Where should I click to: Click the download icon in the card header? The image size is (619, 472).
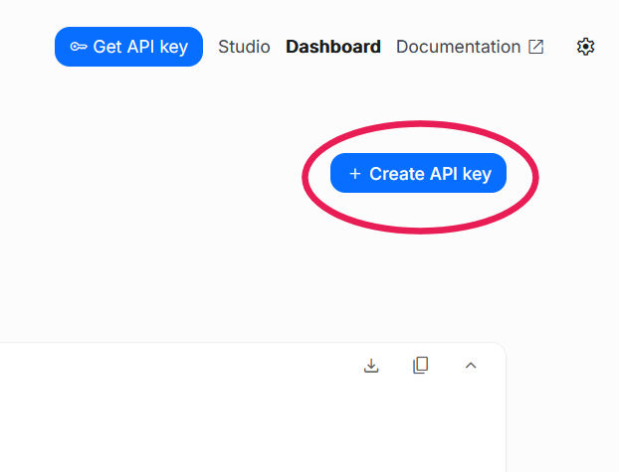[371, 366]
